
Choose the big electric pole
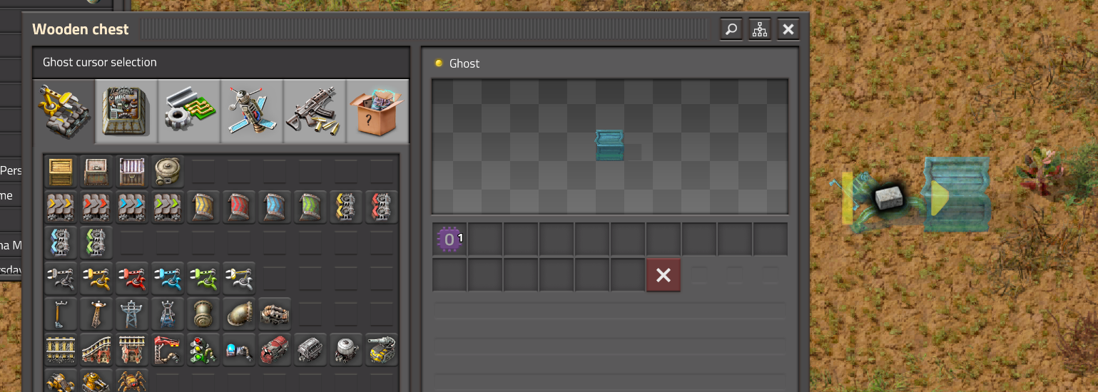point(132,314)
